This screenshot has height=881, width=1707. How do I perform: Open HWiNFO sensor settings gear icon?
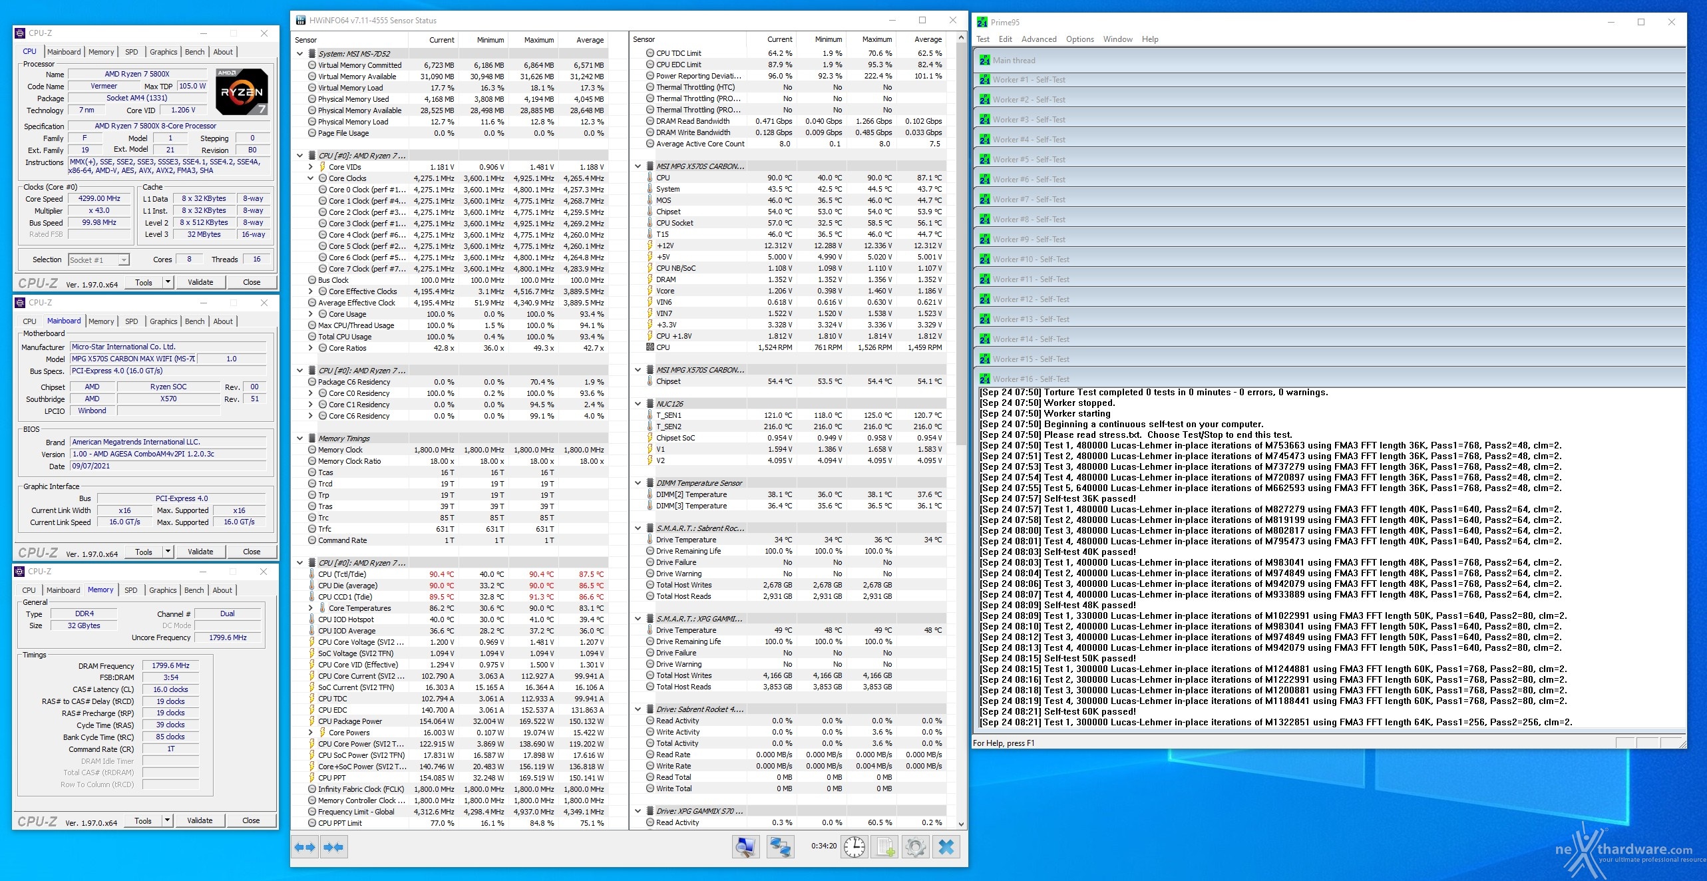[916, 846]
